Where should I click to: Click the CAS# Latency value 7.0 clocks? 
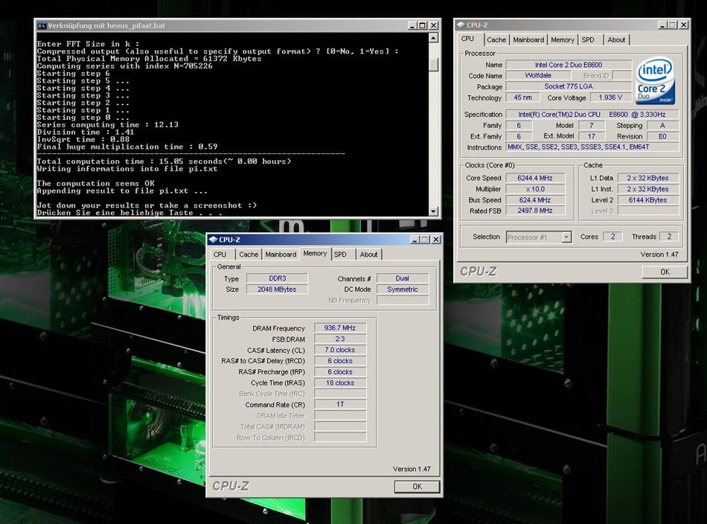(x=340, y=350)
